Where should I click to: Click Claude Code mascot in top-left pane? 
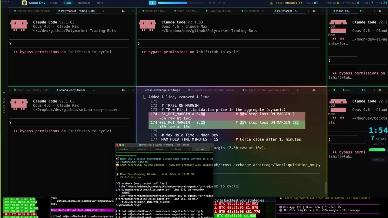pyautogui.click(x=19, y=26)
